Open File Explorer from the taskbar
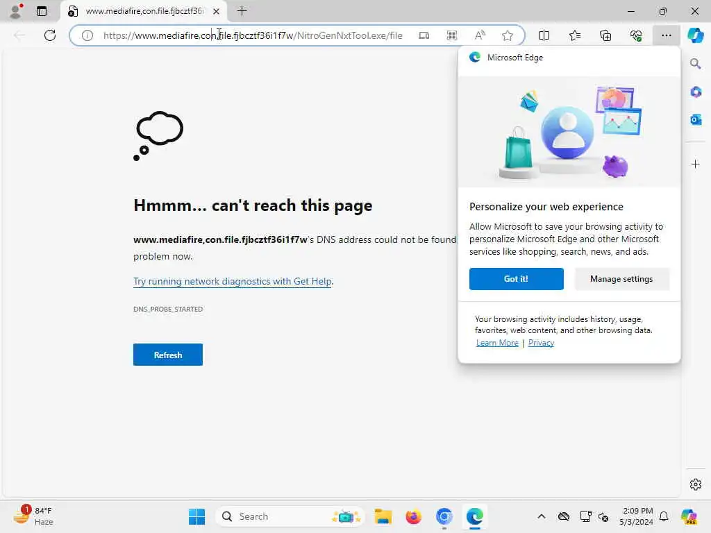The width and height of the screenshot is (711, 533). [x=383, y=516]
